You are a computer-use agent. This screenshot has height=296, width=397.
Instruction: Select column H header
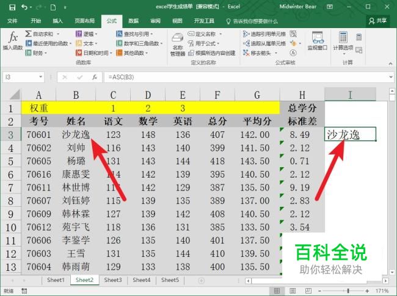click(302, 95)
